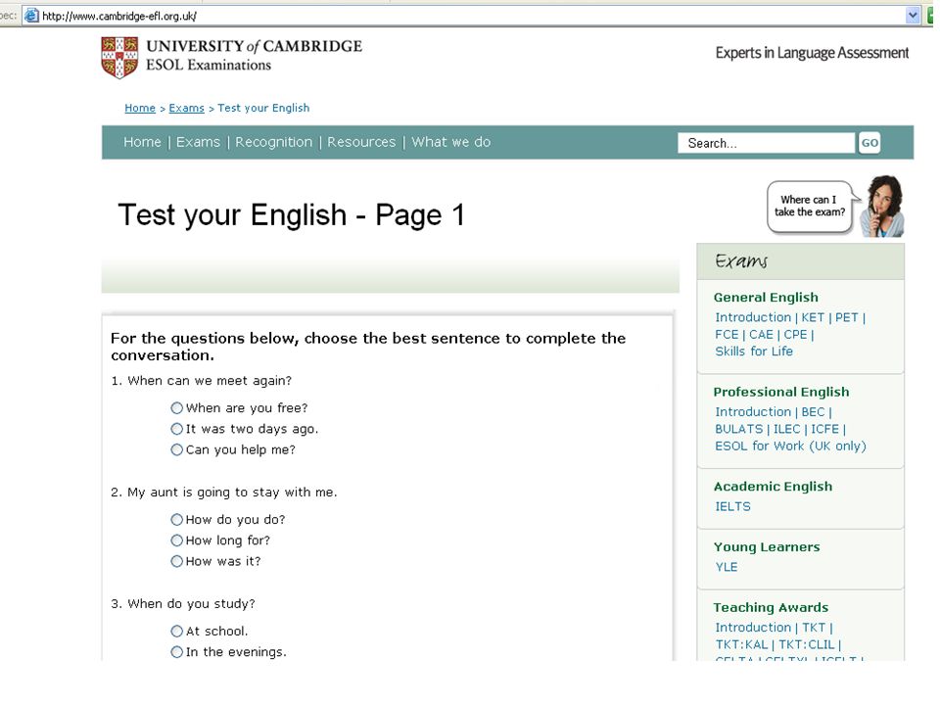Open the Recognition navigation item
940x705 pixels.
click(273, 142)
